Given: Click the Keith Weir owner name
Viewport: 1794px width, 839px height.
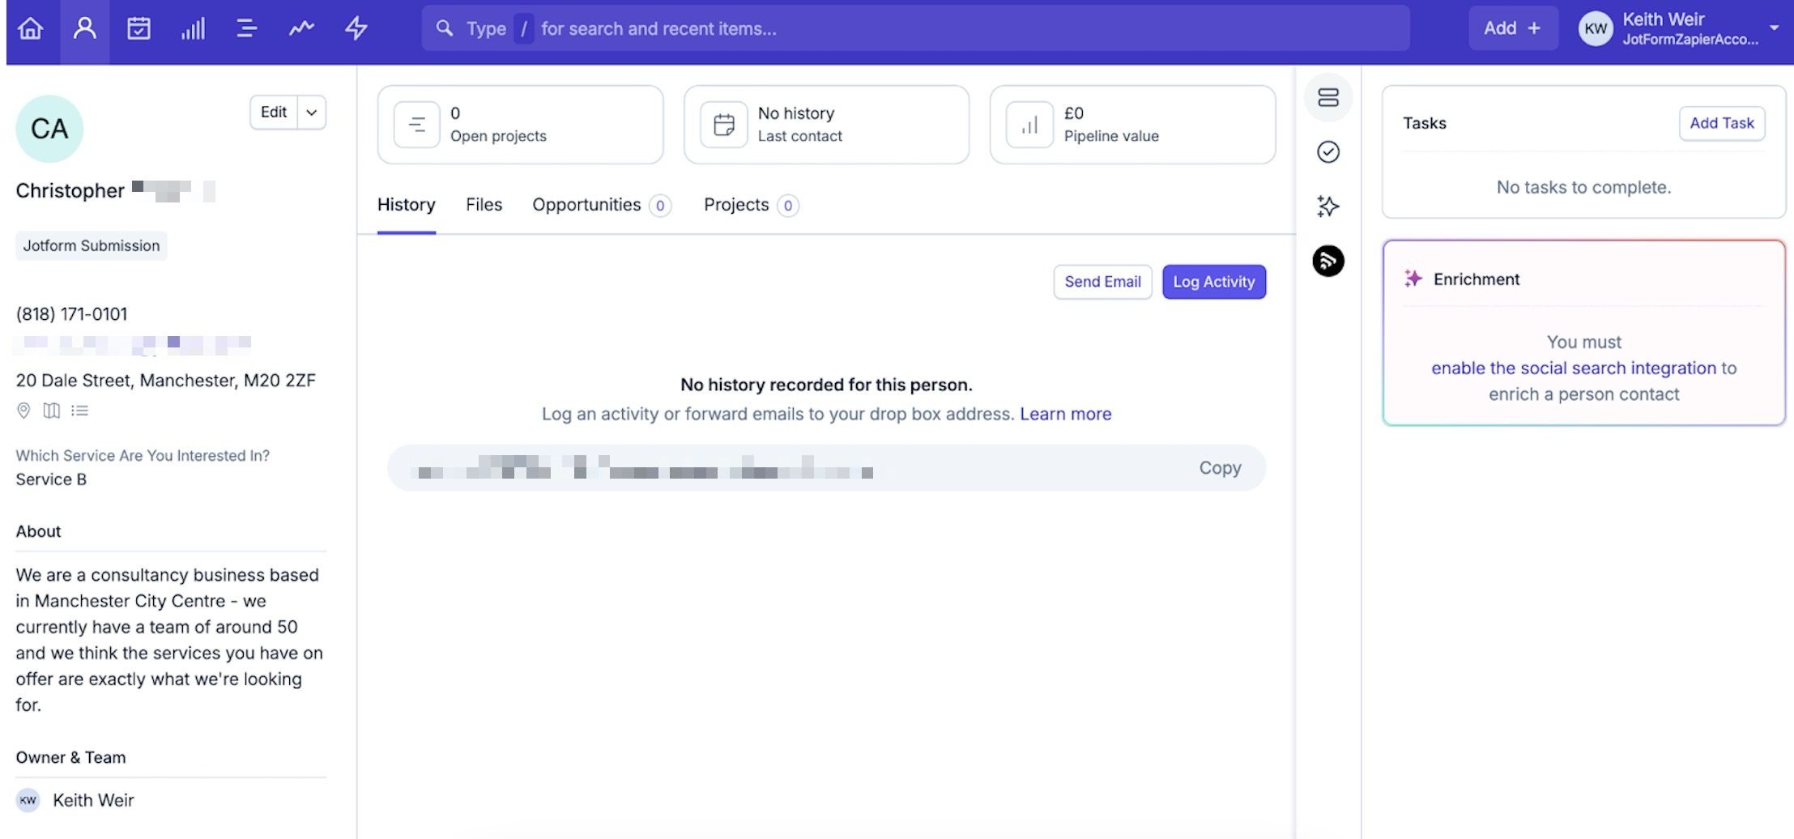Looking at the screenshot, I should pyautogui.click(x=93, y=800).
